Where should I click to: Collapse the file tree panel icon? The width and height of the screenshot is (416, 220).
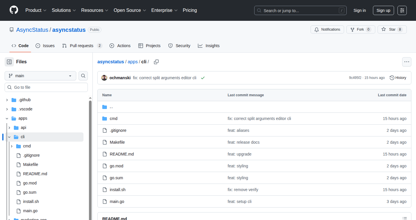[9, 62]
